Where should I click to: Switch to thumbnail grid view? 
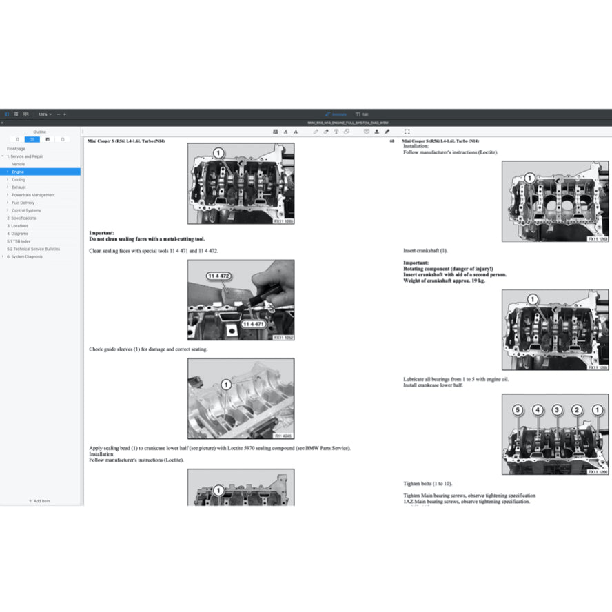click(x=16, y=114)
